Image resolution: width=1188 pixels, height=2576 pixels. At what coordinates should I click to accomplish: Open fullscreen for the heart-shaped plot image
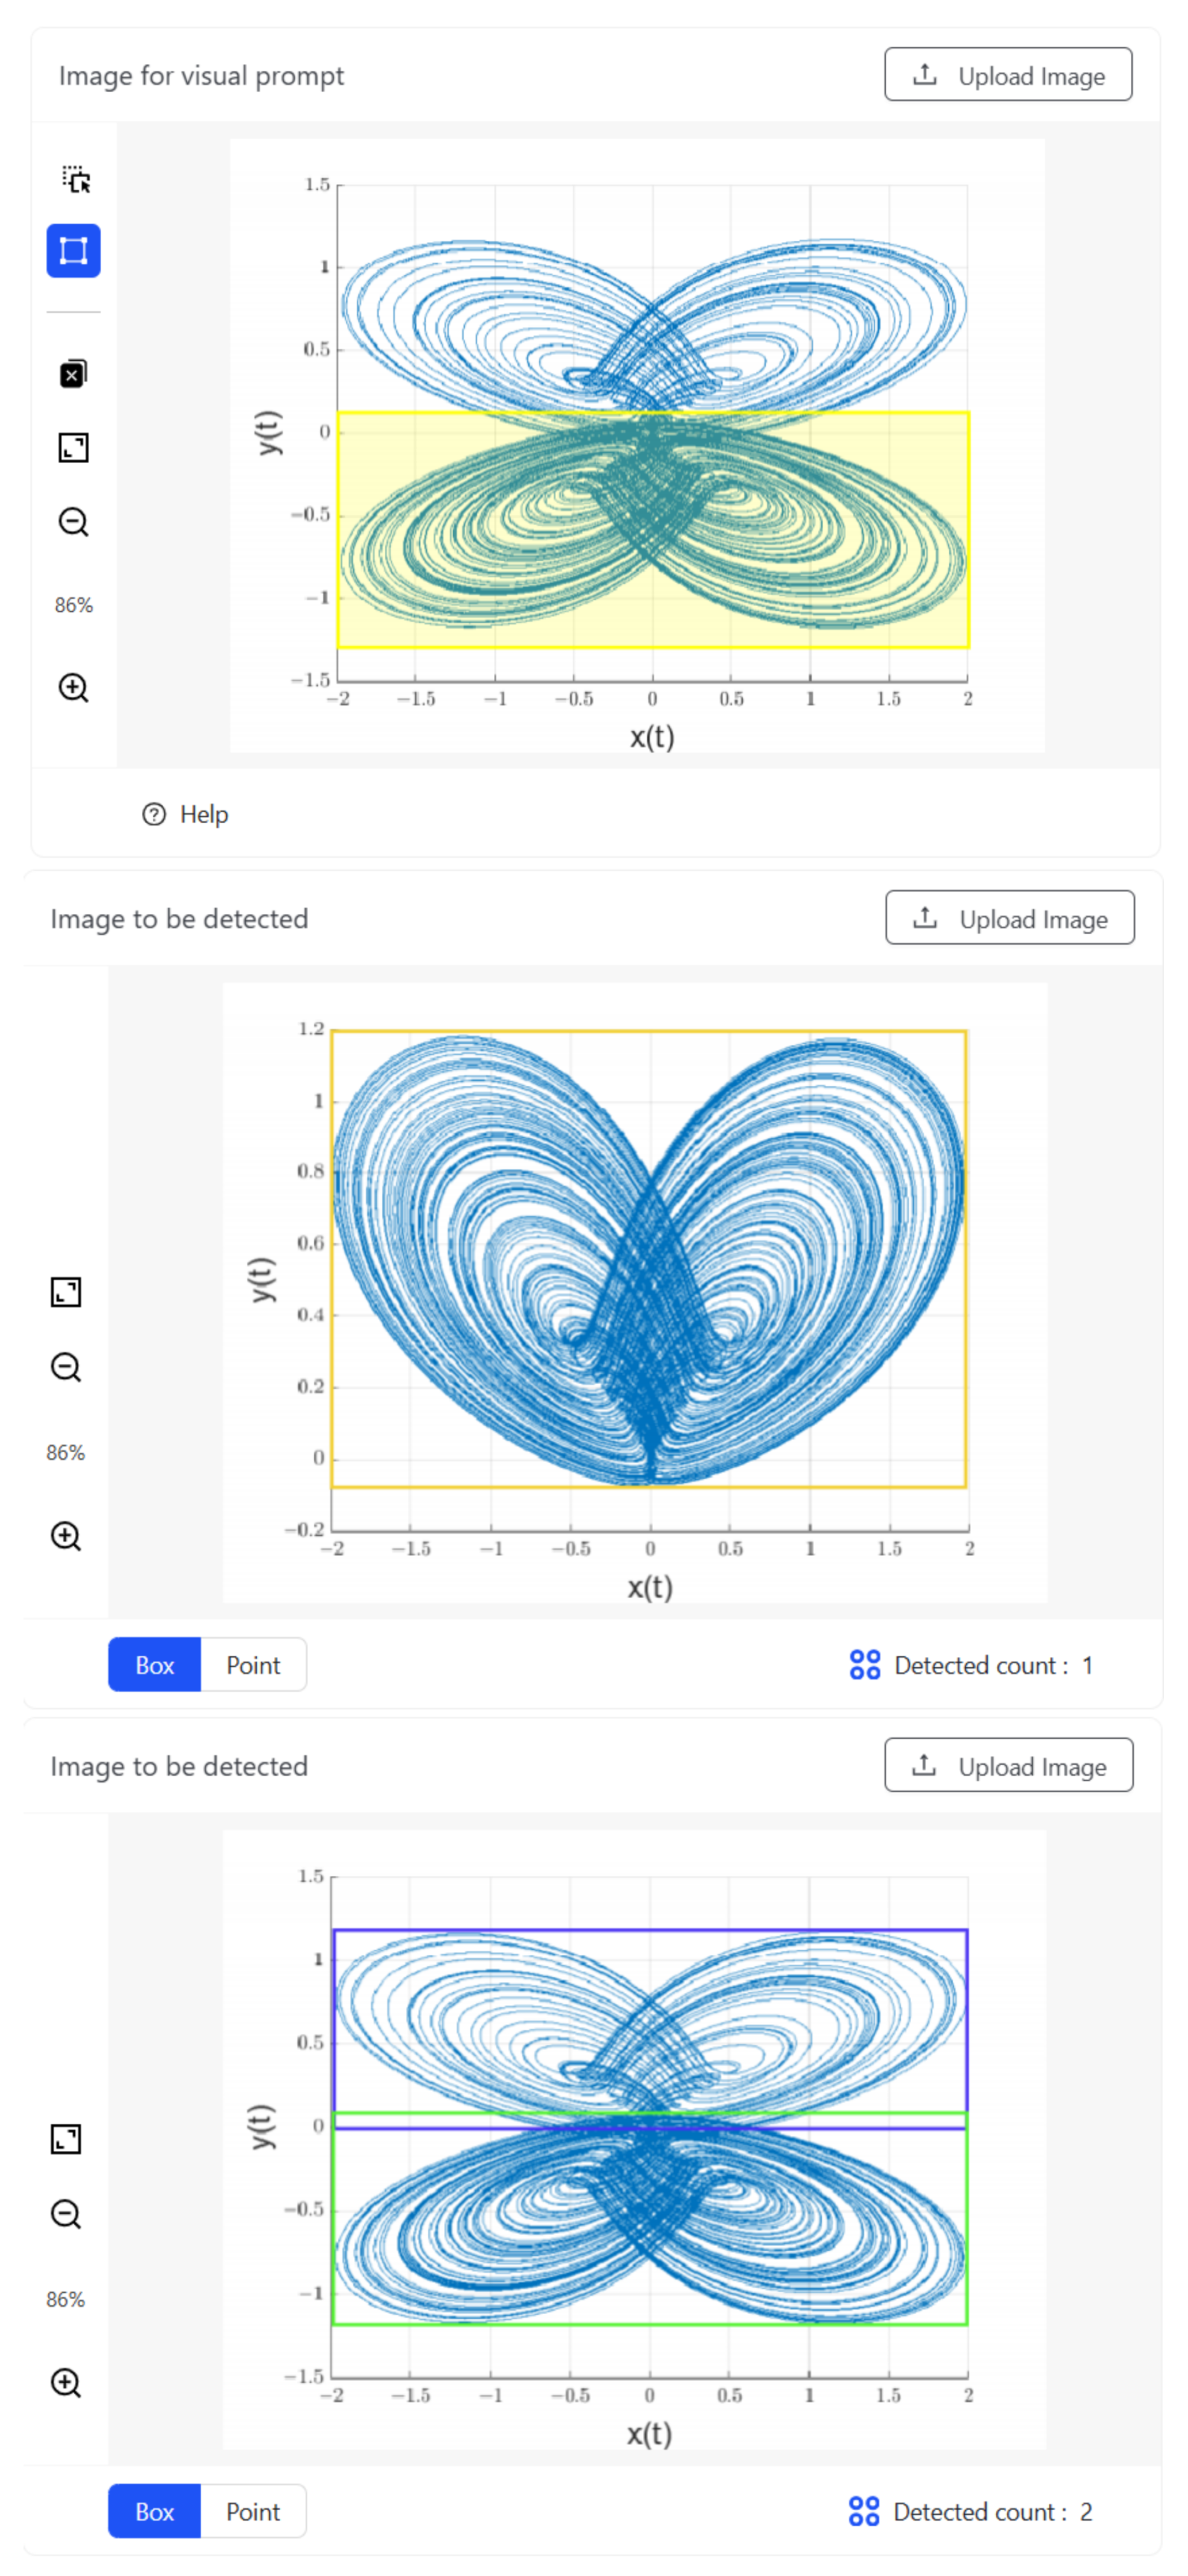(66, 1292)
